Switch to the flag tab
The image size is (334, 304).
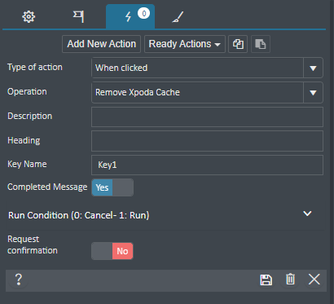coord(78,17)
